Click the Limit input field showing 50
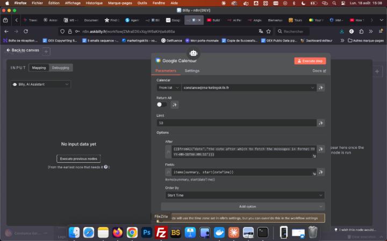The image size is (387, 241). click(236, 123)
